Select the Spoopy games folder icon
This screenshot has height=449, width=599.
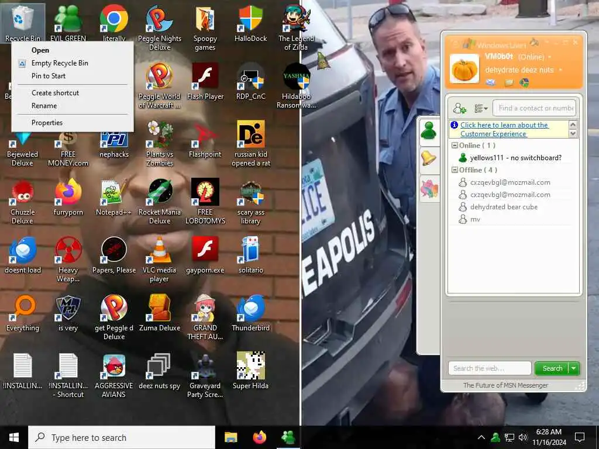pyautogui.click(x=205, y=28)
